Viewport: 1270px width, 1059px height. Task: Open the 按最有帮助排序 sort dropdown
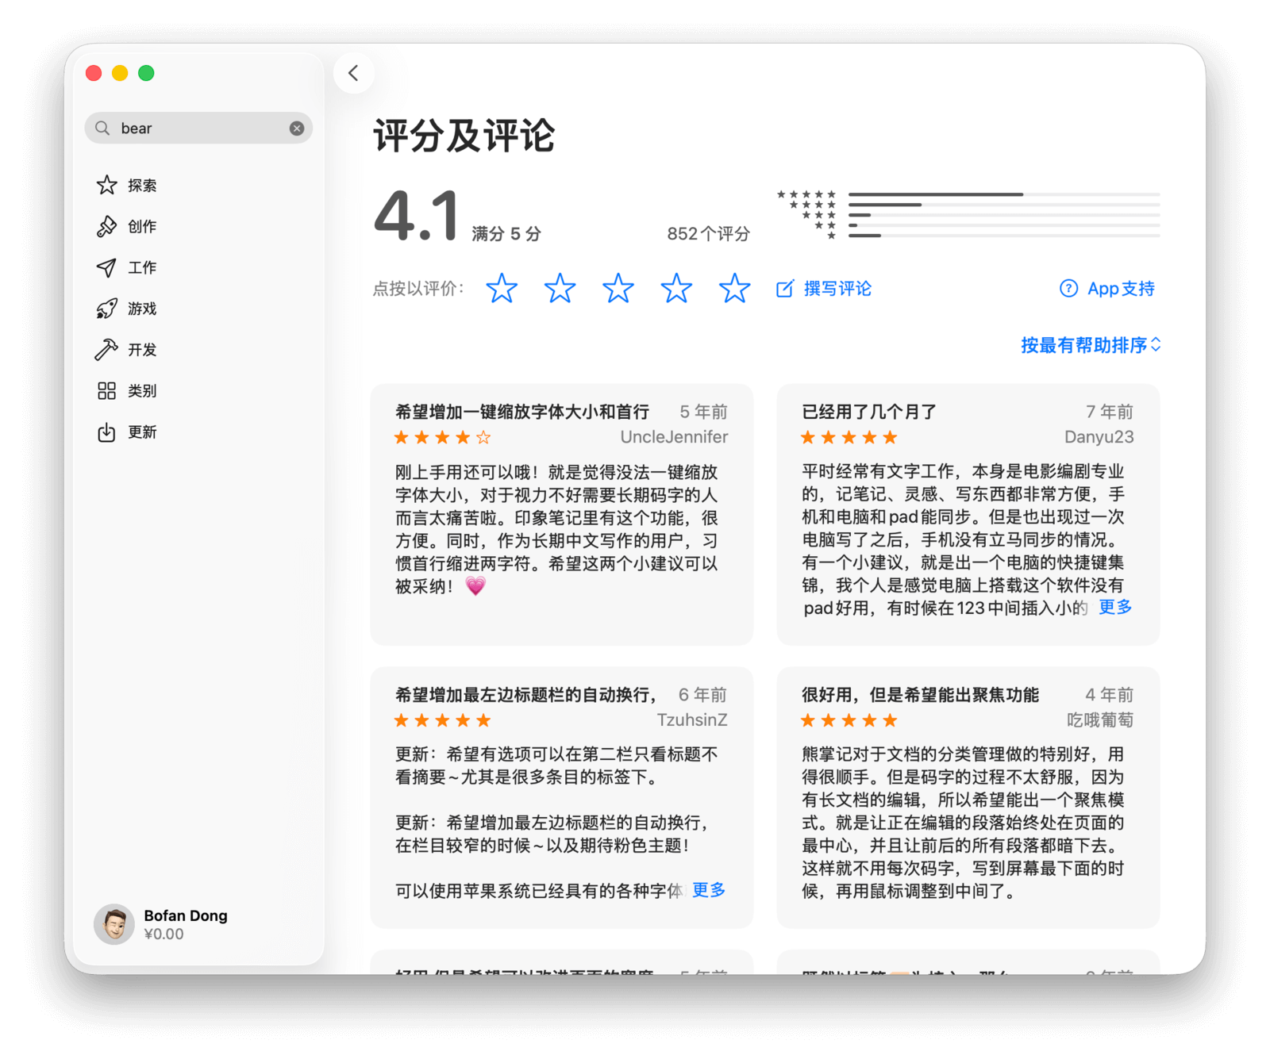coord(1090,345)
